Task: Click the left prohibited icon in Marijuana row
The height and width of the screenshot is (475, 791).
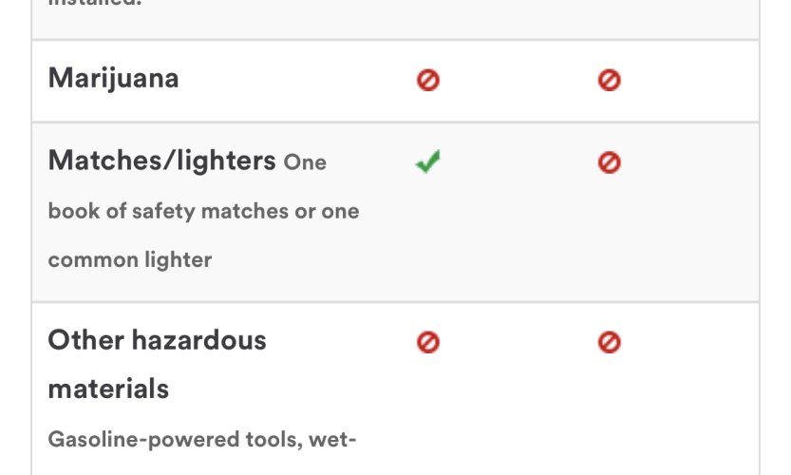Action: point(427,80)
